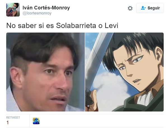Follow the account with Seguir button

[x=150, y=8]
